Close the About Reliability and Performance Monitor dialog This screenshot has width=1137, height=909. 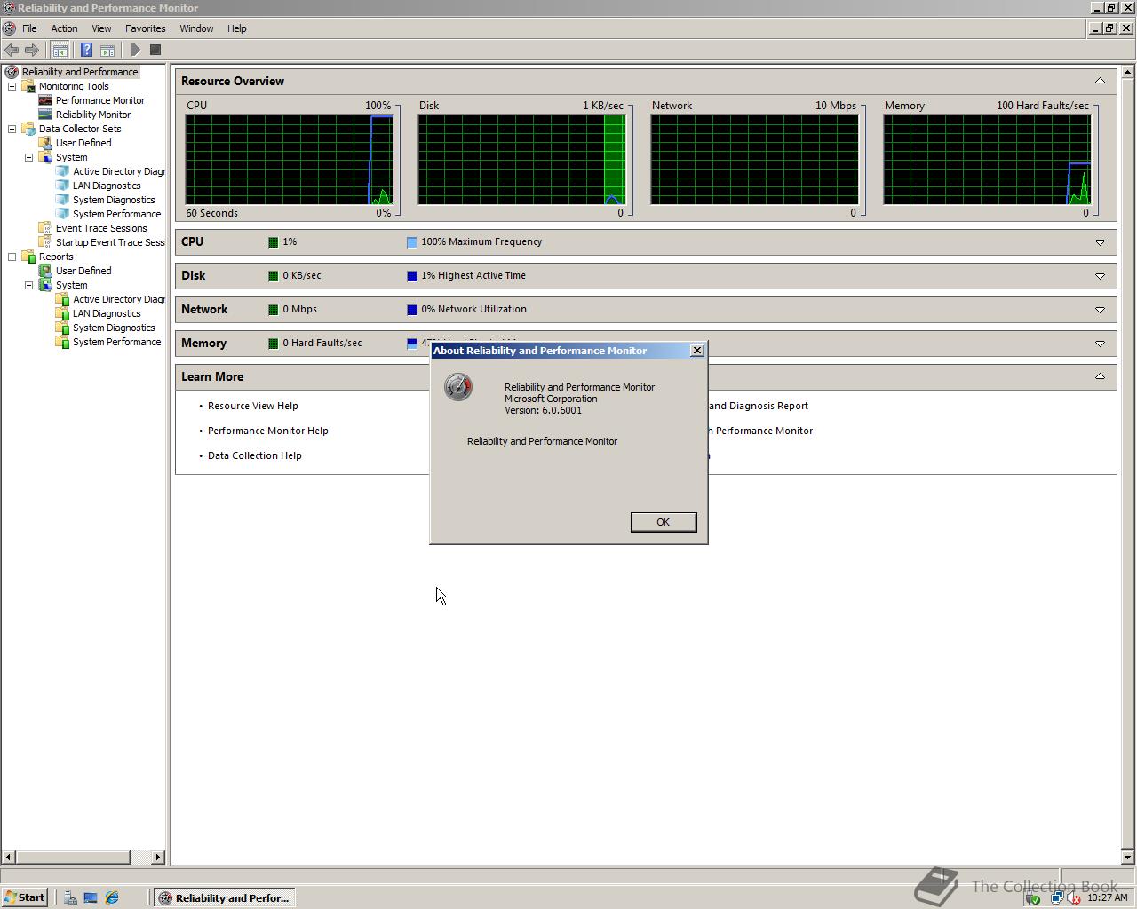click(697, 351)
